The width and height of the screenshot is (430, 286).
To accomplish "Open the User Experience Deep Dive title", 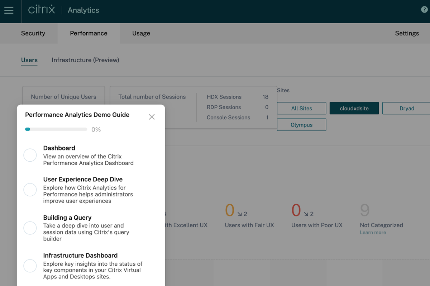I will (x=83, y=179).
